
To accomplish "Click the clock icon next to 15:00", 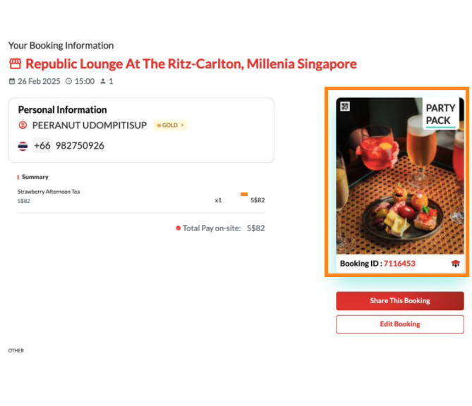I will [68, 81].
